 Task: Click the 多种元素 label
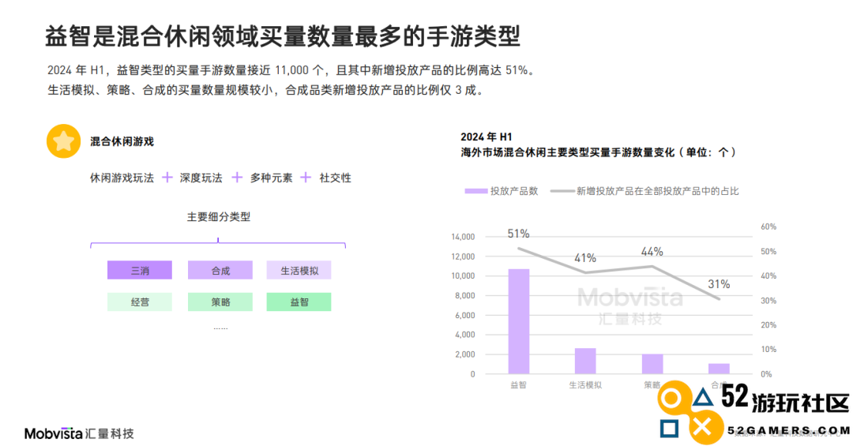tap(272, 178)
